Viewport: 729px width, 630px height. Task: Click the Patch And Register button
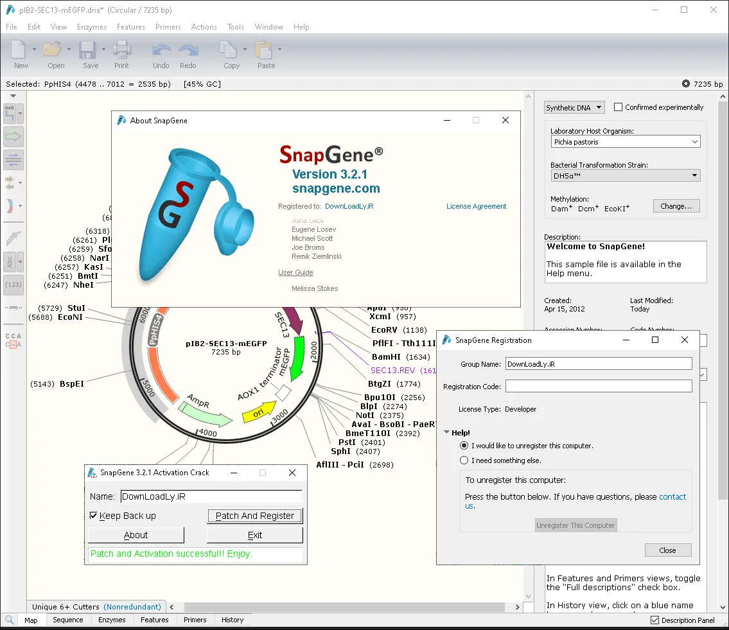(255, 516)
